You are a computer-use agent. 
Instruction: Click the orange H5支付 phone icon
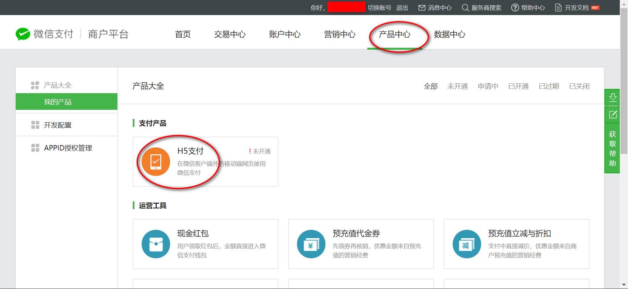[156, 161]
